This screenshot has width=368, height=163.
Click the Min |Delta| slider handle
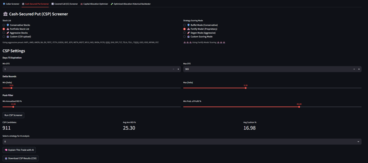[11, 88]
